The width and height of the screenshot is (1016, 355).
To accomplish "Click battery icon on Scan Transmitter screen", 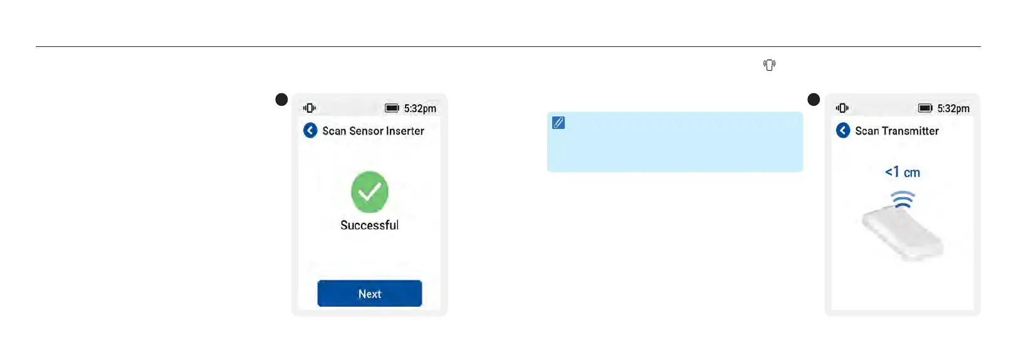I will [925, 108].
